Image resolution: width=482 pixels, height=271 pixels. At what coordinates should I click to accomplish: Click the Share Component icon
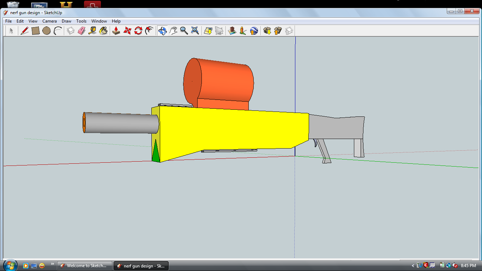coord(289,31)
